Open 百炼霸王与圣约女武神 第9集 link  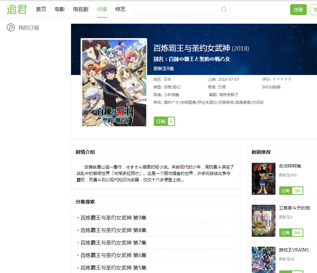click(114, 218)
